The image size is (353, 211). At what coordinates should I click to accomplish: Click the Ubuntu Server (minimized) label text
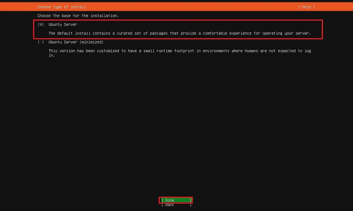76,42
